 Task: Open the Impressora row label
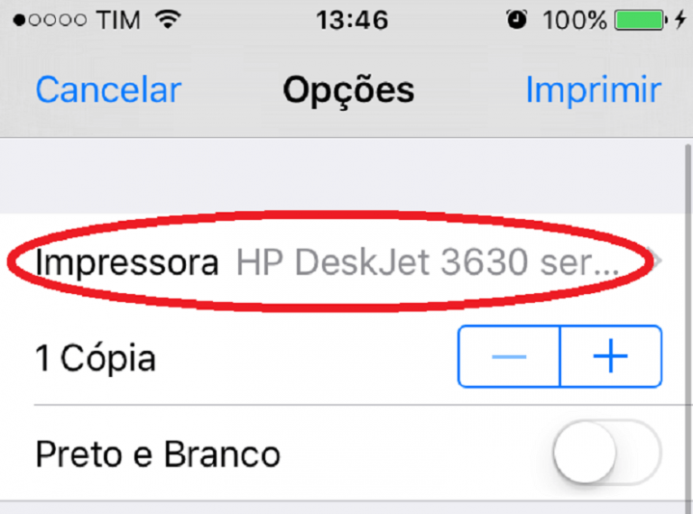[127, 263]
